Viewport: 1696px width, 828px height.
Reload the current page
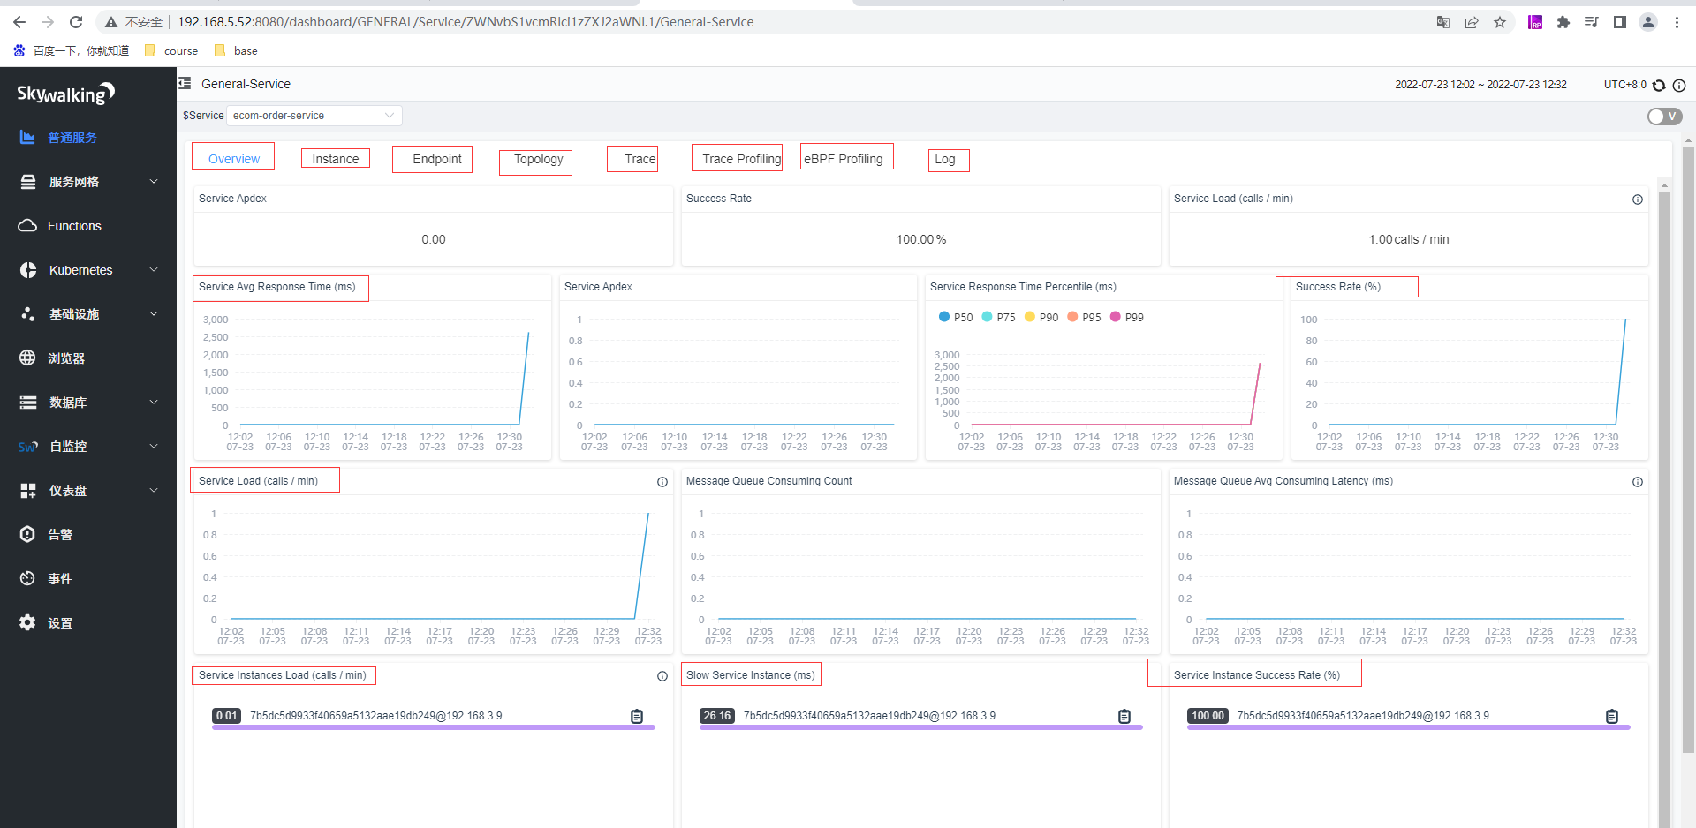click(x=76, y=22)
